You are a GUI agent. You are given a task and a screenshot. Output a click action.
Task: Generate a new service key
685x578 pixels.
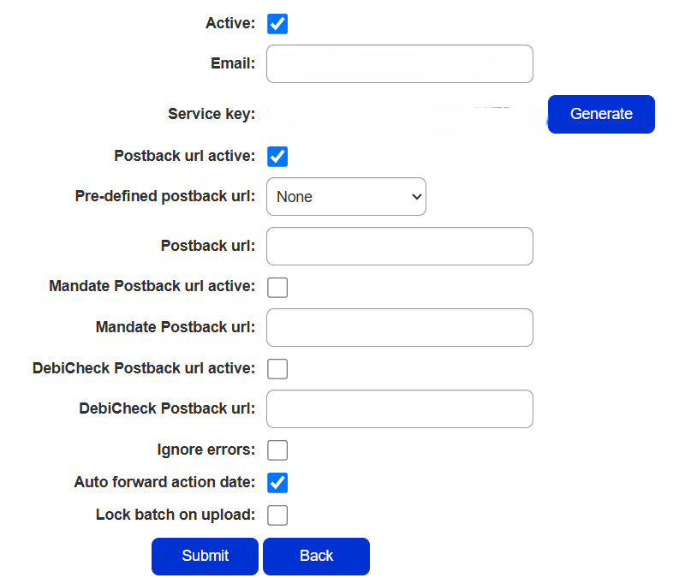[x=601, y=114]
